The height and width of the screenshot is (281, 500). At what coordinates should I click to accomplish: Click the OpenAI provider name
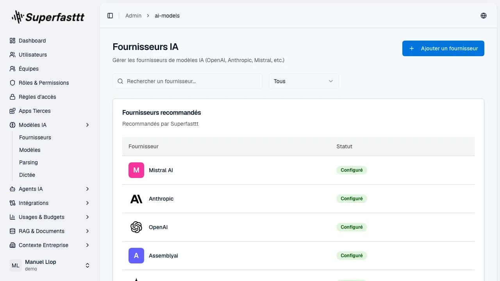point(158,227)
